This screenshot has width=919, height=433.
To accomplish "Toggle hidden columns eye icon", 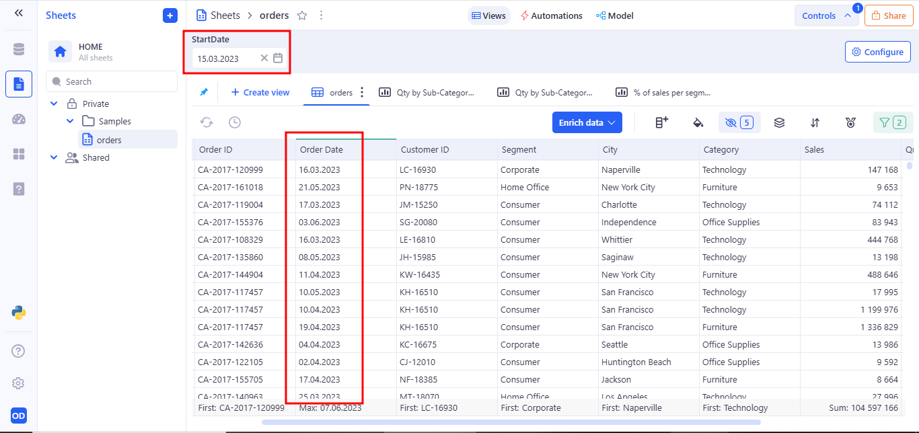I will [x=731, y=122].
